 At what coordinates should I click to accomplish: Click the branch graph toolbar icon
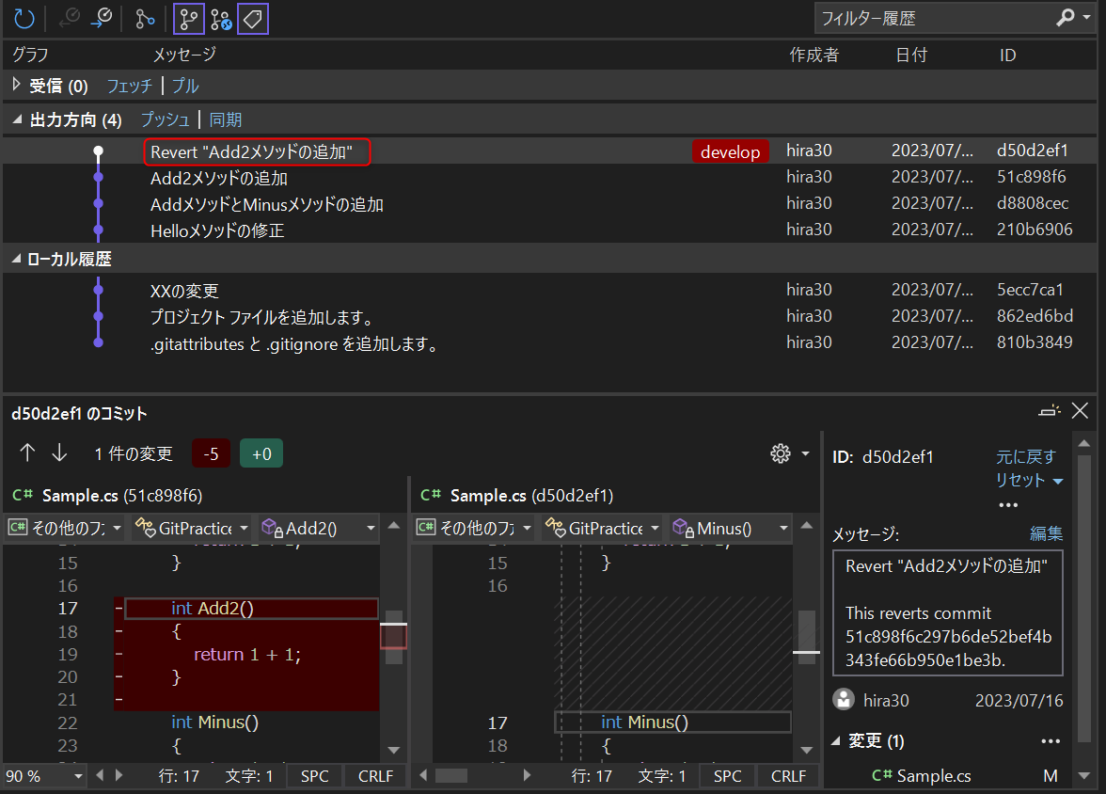(x=145, y=19)
